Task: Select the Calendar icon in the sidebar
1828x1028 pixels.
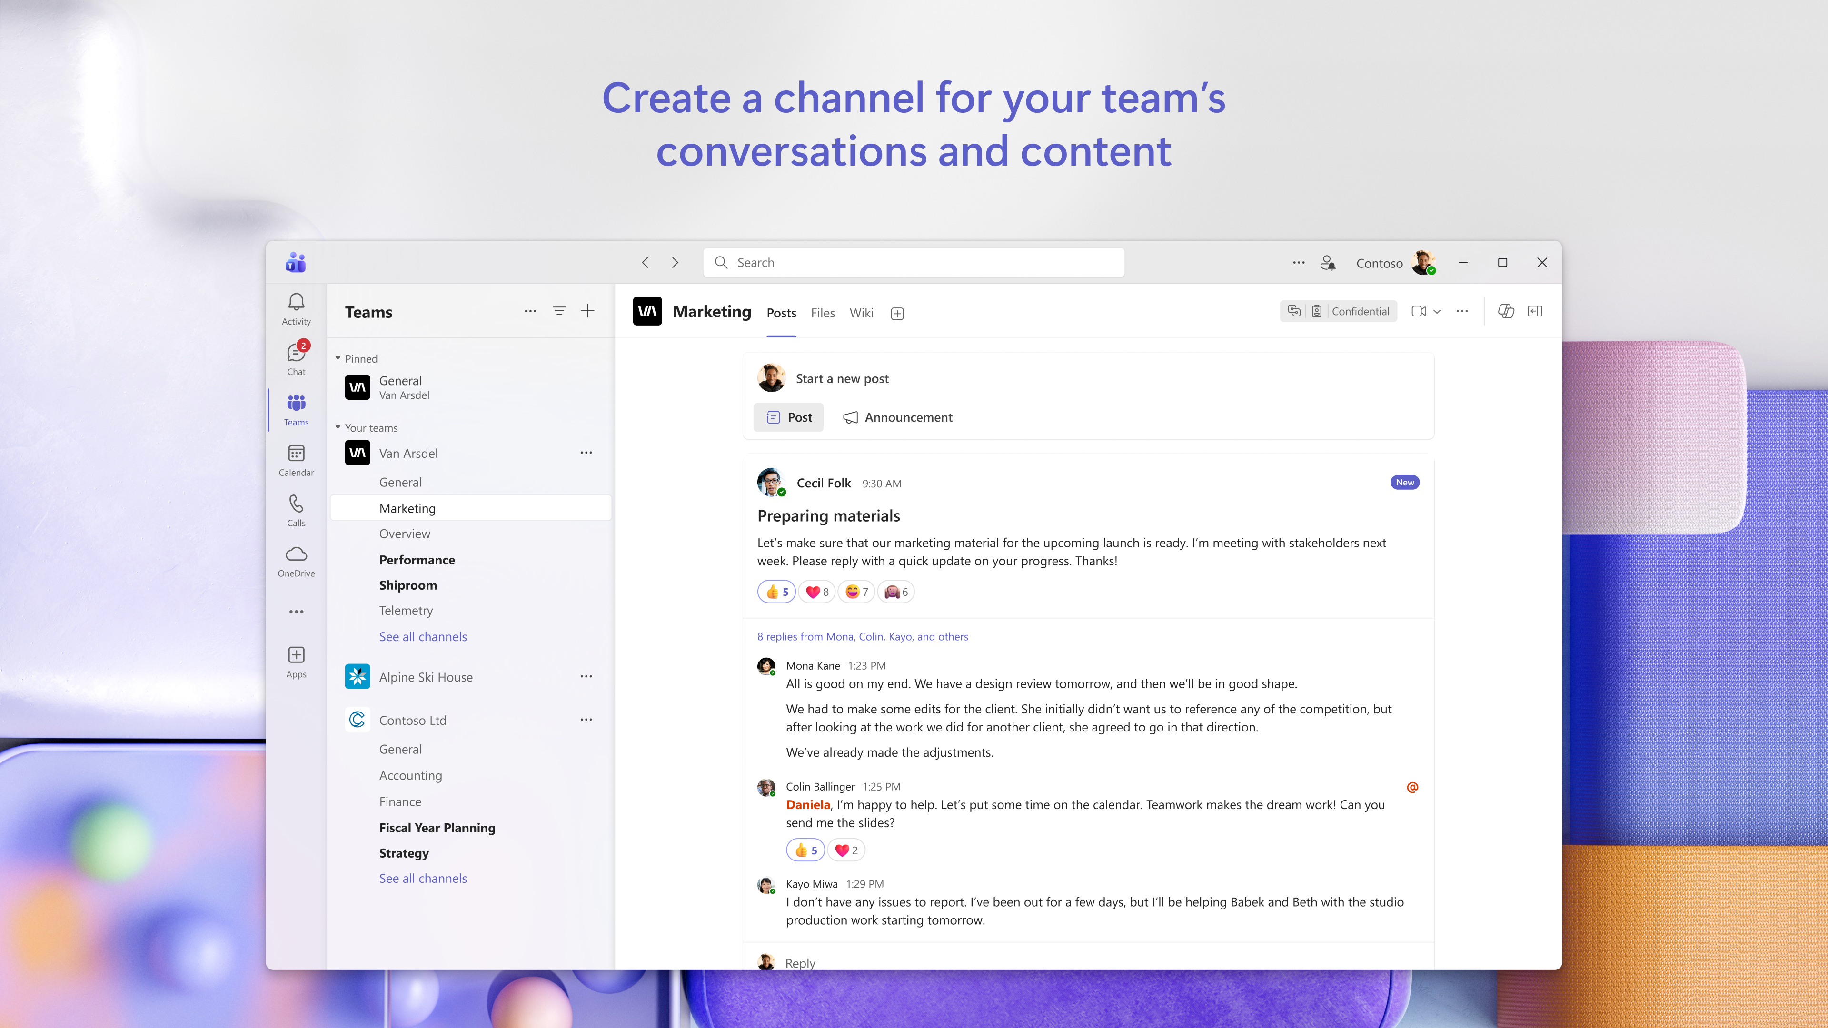Action: pos(296,457)
